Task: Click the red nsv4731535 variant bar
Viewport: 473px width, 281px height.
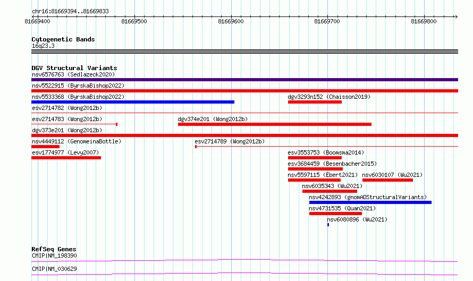Action: (335, 214)
